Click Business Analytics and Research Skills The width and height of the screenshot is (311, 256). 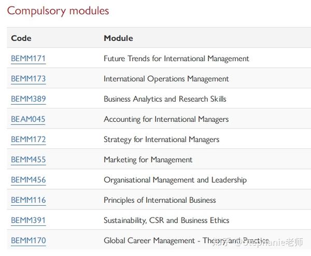click(x=165, y=99)
